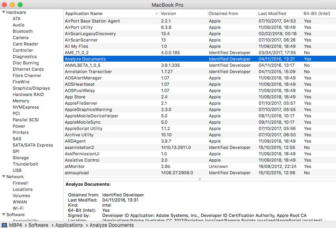Sort by Obtained from column header
The image size is (336, 228).
click(x=223, y=13)
